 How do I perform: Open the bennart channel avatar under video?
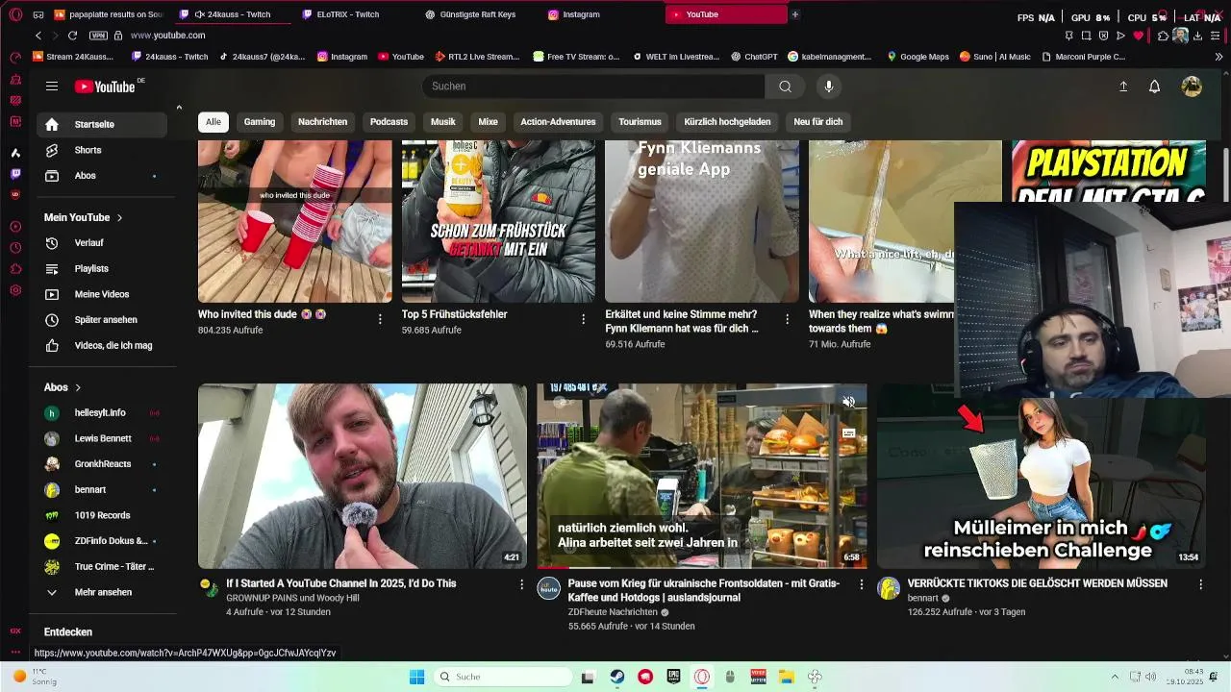[889, 588]
